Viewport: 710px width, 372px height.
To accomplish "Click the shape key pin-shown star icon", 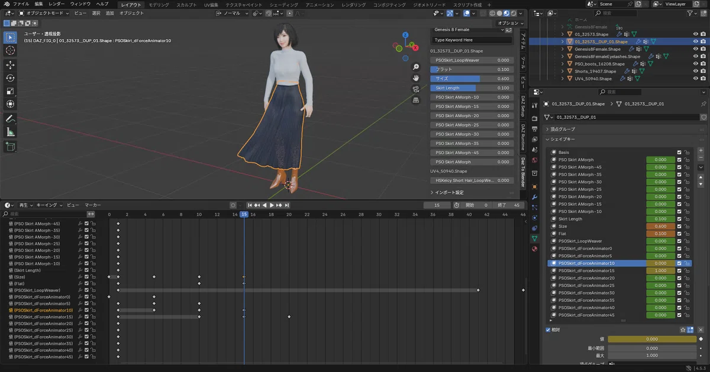I will coord(683,329).
